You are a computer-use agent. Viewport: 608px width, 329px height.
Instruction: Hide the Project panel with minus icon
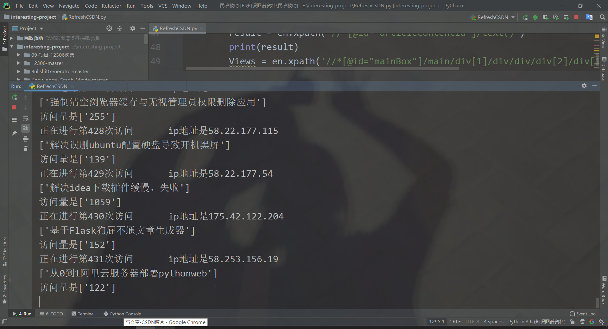pyautogui.click(x=143, y=28)
